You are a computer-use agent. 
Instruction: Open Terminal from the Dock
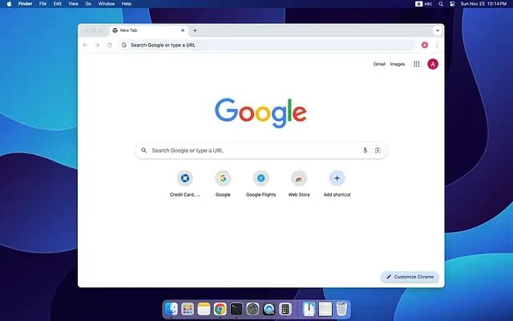(x=236, y=309)
